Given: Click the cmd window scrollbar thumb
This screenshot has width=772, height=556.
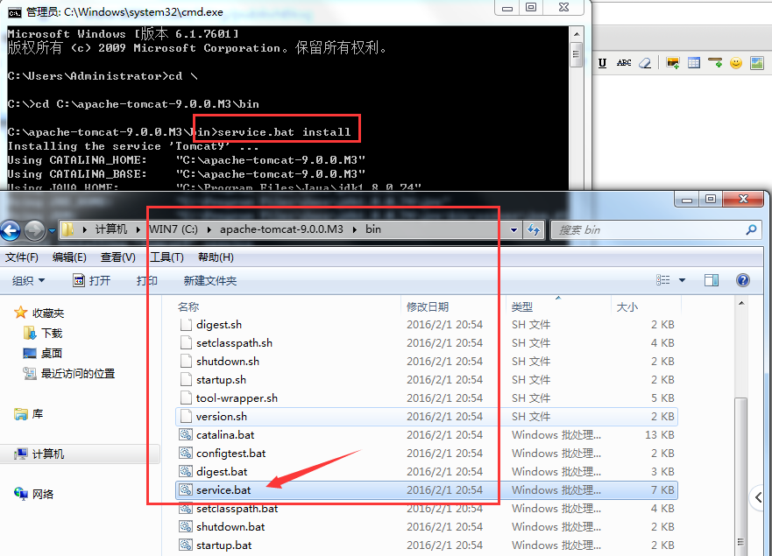Looking at the screenshot, I should click(576, 54).
